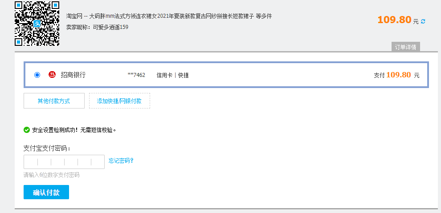
Task: Open the 订单详情 tab
Action: coord(405,47)
